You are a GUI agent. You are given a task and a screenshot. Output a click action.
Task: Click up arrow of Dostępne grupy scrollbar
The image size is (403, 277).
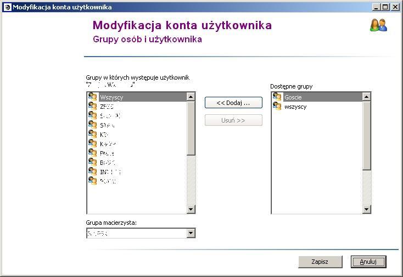(366, 97)
